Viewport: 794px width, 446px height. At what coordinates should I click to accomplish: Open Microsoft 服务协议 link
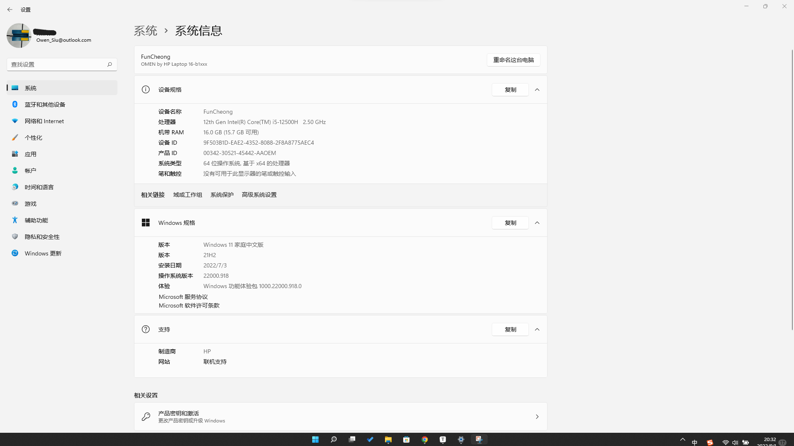(x=183, y=297)
